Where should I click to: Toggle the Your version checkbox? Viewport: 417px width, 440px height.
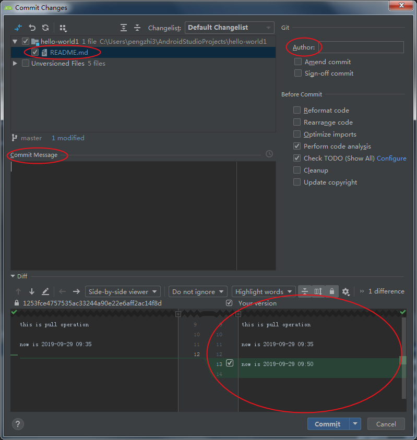[229, 303]
